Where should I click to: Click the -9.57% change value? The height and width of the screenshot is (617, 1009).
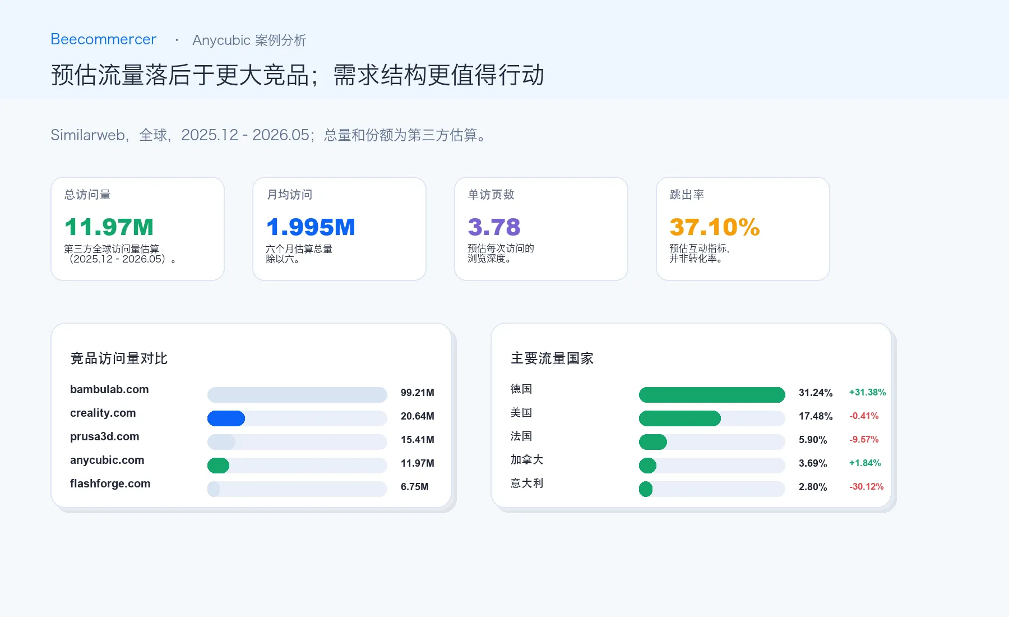pos(864,440)
